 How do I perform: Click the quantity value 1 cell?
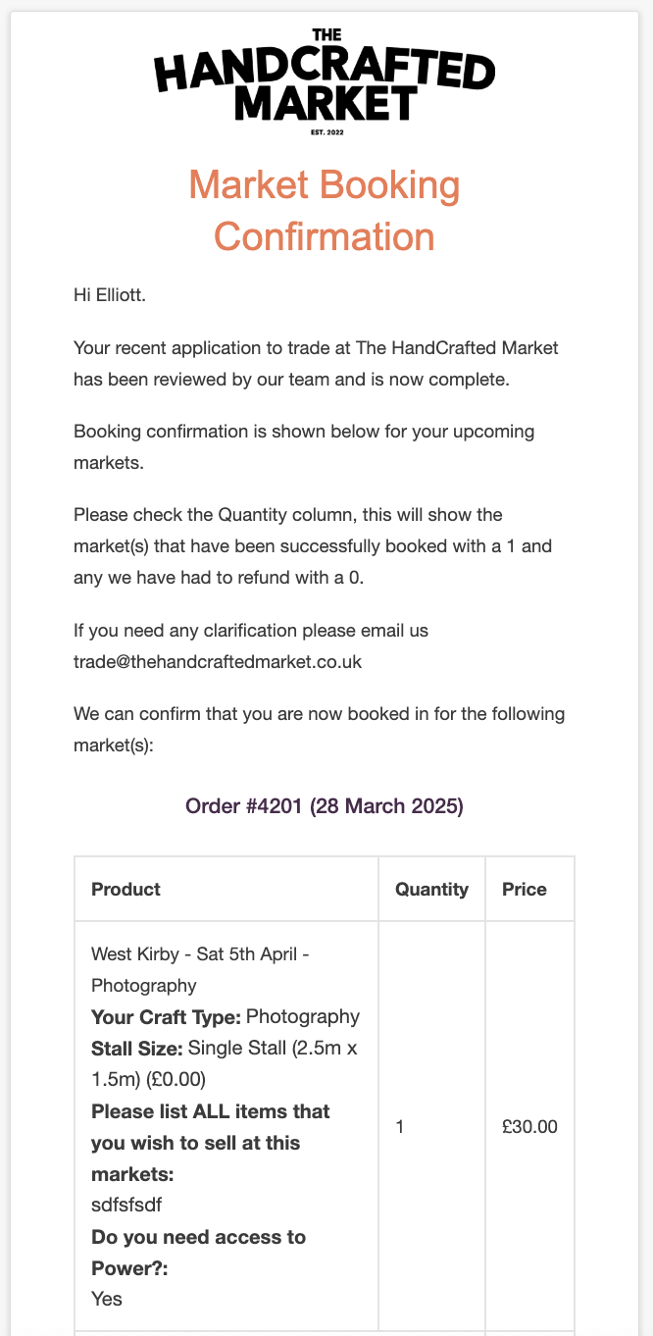tap(400, 1127)
